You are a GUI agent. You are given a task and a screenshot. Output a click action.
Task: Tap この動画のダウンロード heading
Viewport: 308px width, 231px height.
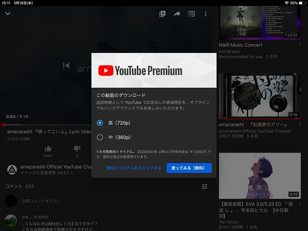pyautogui.click(x=121, y=95)
